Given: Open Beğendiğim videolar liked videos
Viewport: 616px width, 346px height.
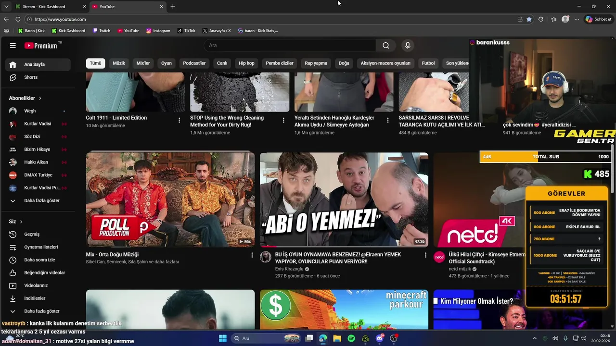Looking at the screenshot, I should [x=38, y=273].
